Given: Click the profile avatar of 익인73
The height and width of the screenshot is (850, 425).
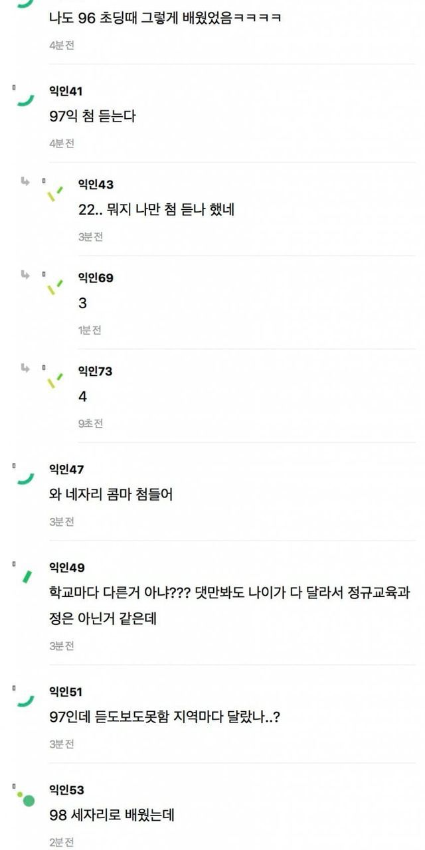Looking at the screenshot, I should pos(54,381).
